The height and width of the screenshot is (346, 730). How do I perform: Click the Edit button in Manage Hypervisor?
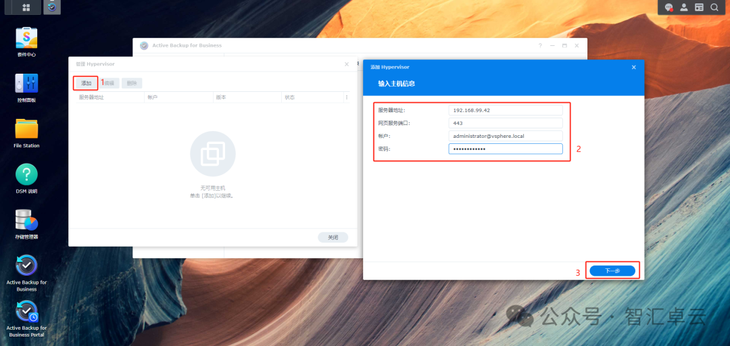point(109,83)
